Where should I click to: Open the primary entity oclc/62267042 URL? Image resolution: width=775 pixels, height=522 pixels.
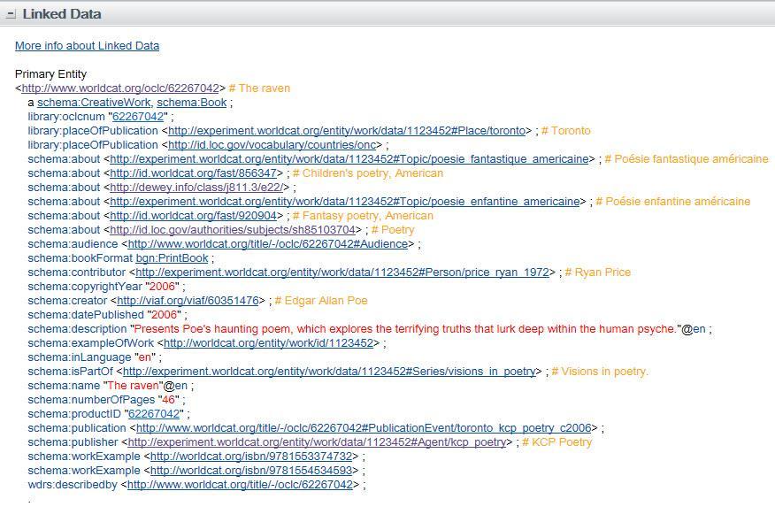[120, 88]
